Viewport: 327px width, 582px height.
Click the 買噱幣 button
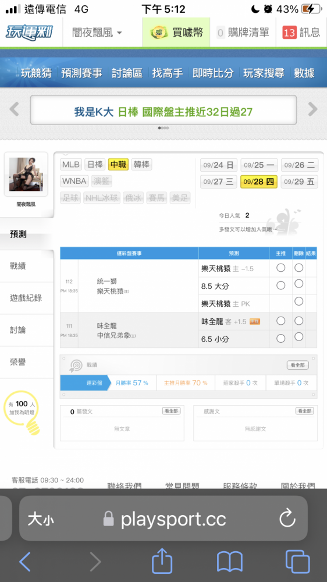click(x=176, y=33)
